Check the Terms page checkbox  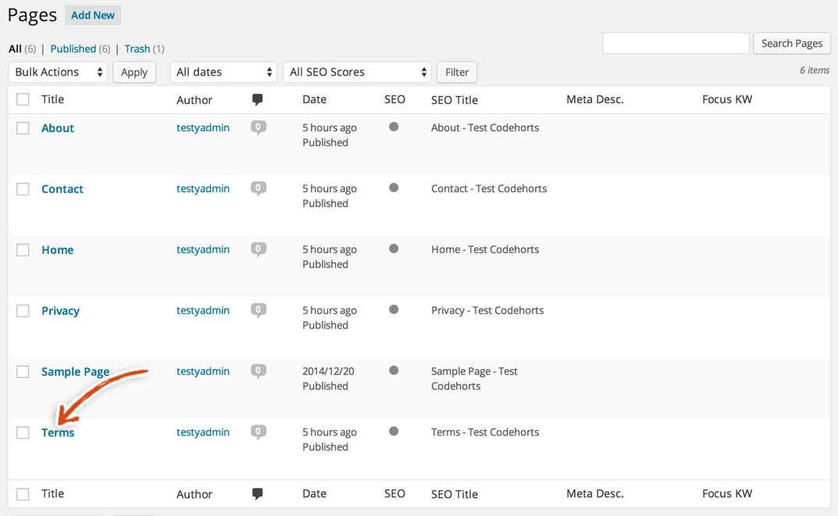pos(23,432)
